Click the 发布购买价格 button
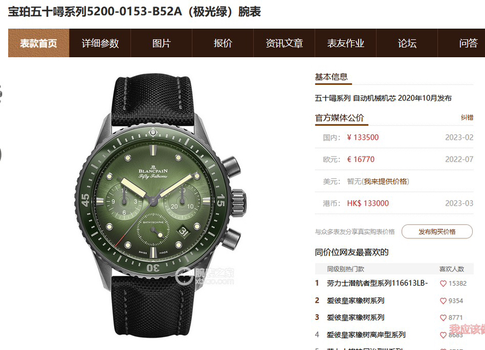The height and width of the screenshot is (350, 485). [437, 232]
